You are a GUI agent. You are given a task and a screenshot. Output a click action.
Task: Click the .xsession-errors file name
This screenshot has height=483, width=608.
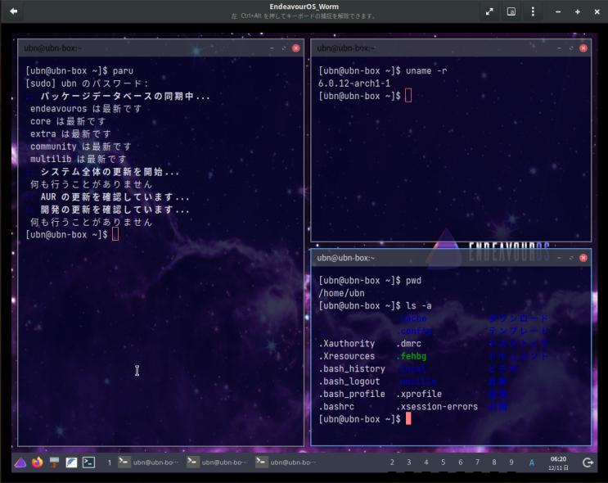[x=437, y=407]
